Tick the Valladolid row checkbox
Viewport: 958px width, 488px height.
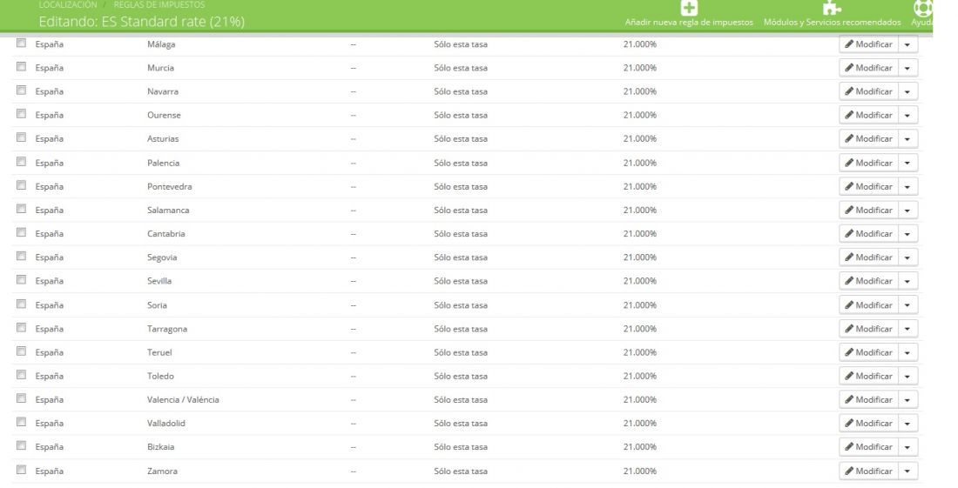(22, 422)
